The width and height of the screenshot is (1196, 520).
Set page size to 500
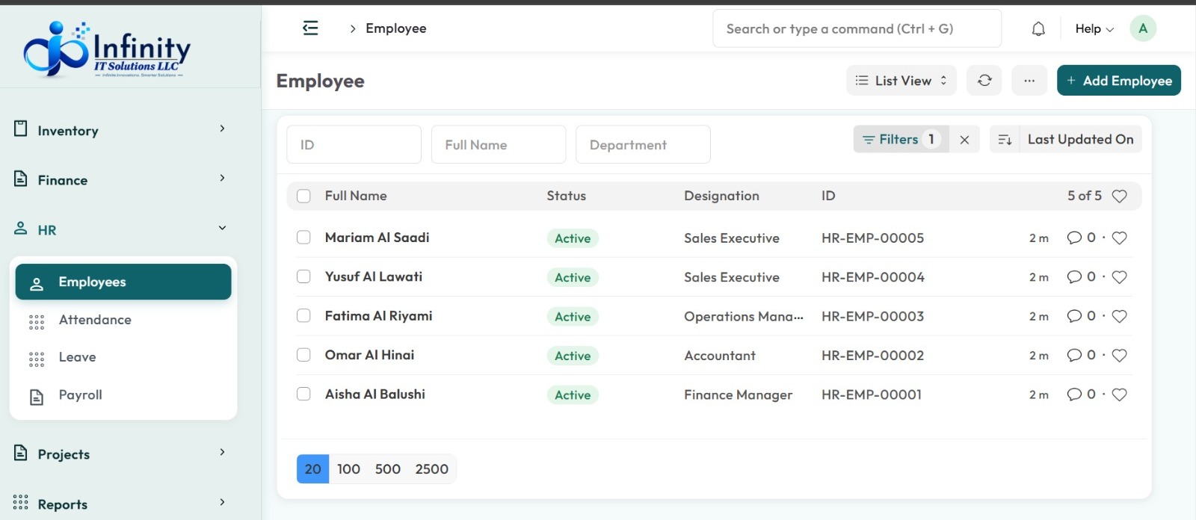tap(387, 469)
